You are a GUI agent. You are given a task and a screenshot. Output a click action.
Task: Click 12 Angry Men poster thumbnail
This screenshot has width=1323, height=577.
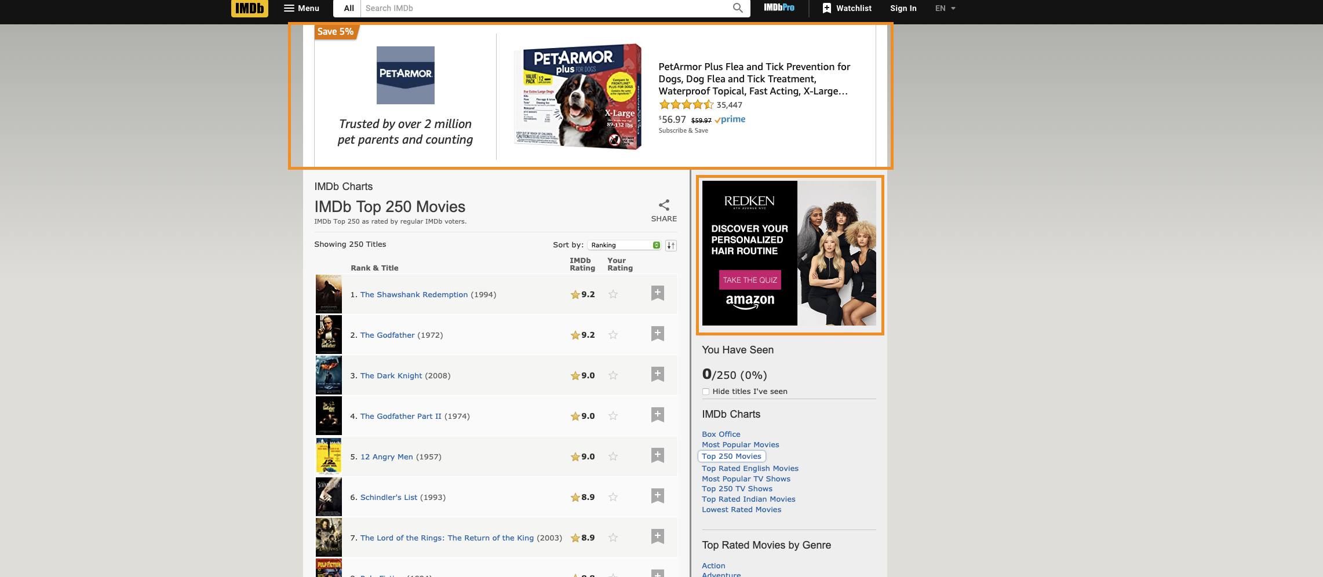point(329,456)
